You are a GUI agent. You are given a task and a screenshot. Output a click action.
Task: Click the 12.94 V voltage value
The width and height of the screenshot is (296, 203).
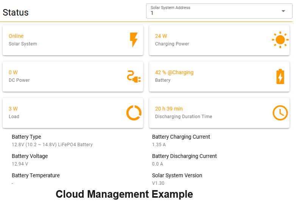point(20,164)
